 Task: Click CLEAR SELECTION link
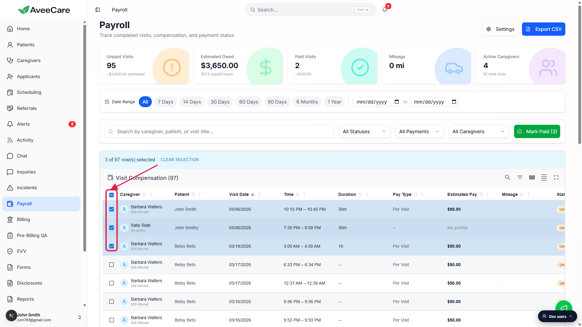tap(180, 160)
